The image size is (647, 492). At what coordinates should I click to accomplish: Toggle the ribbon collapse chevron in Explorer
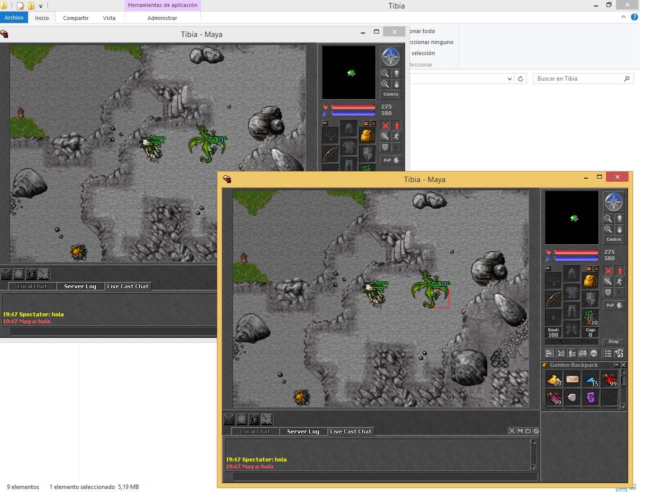pyautogui.click(x=623, y=17)
